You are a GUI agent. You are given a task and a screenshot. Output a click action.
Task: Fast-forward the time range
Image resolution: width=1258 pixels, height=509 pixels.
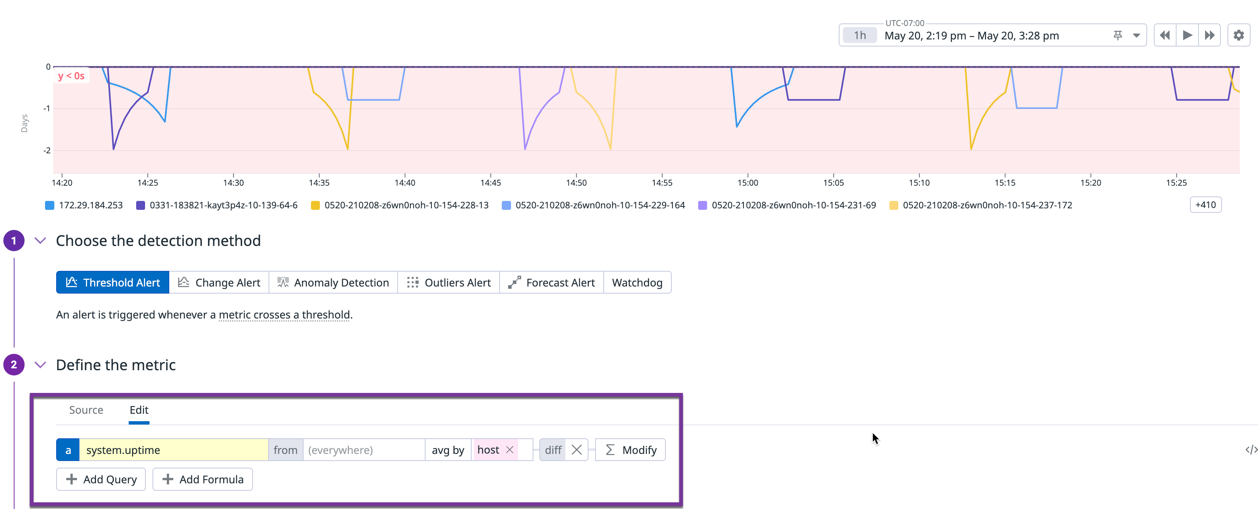click(x=1209, y=35)
